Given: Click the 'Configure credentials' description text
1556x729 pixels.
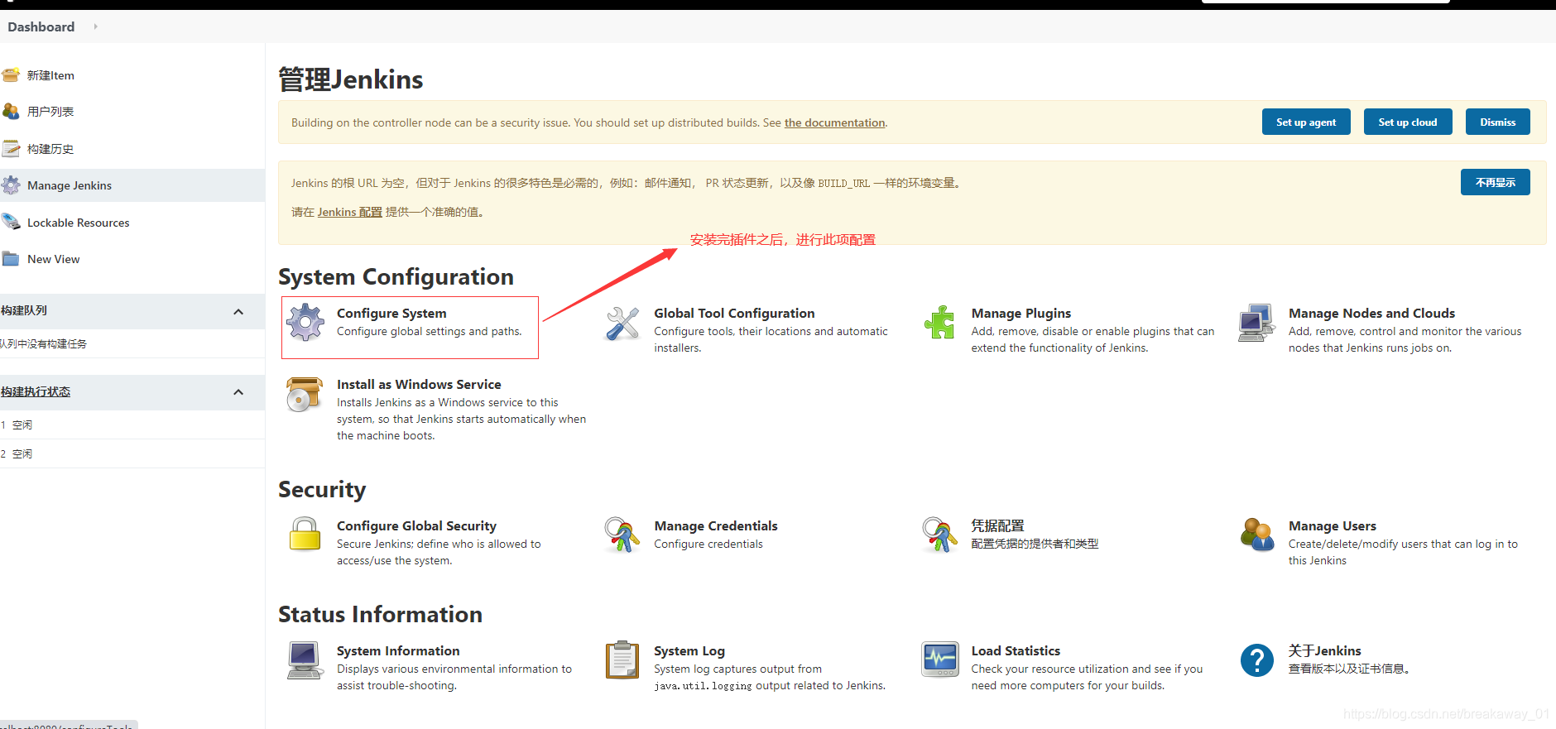Looking at the screenshot, I should [708, 544].
